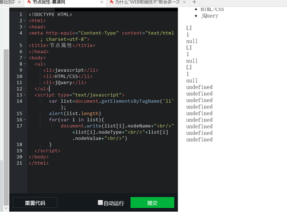Click the left page scrollbar thumb
The height and width of the screenshot is (214, 287).
pos(6,127)
